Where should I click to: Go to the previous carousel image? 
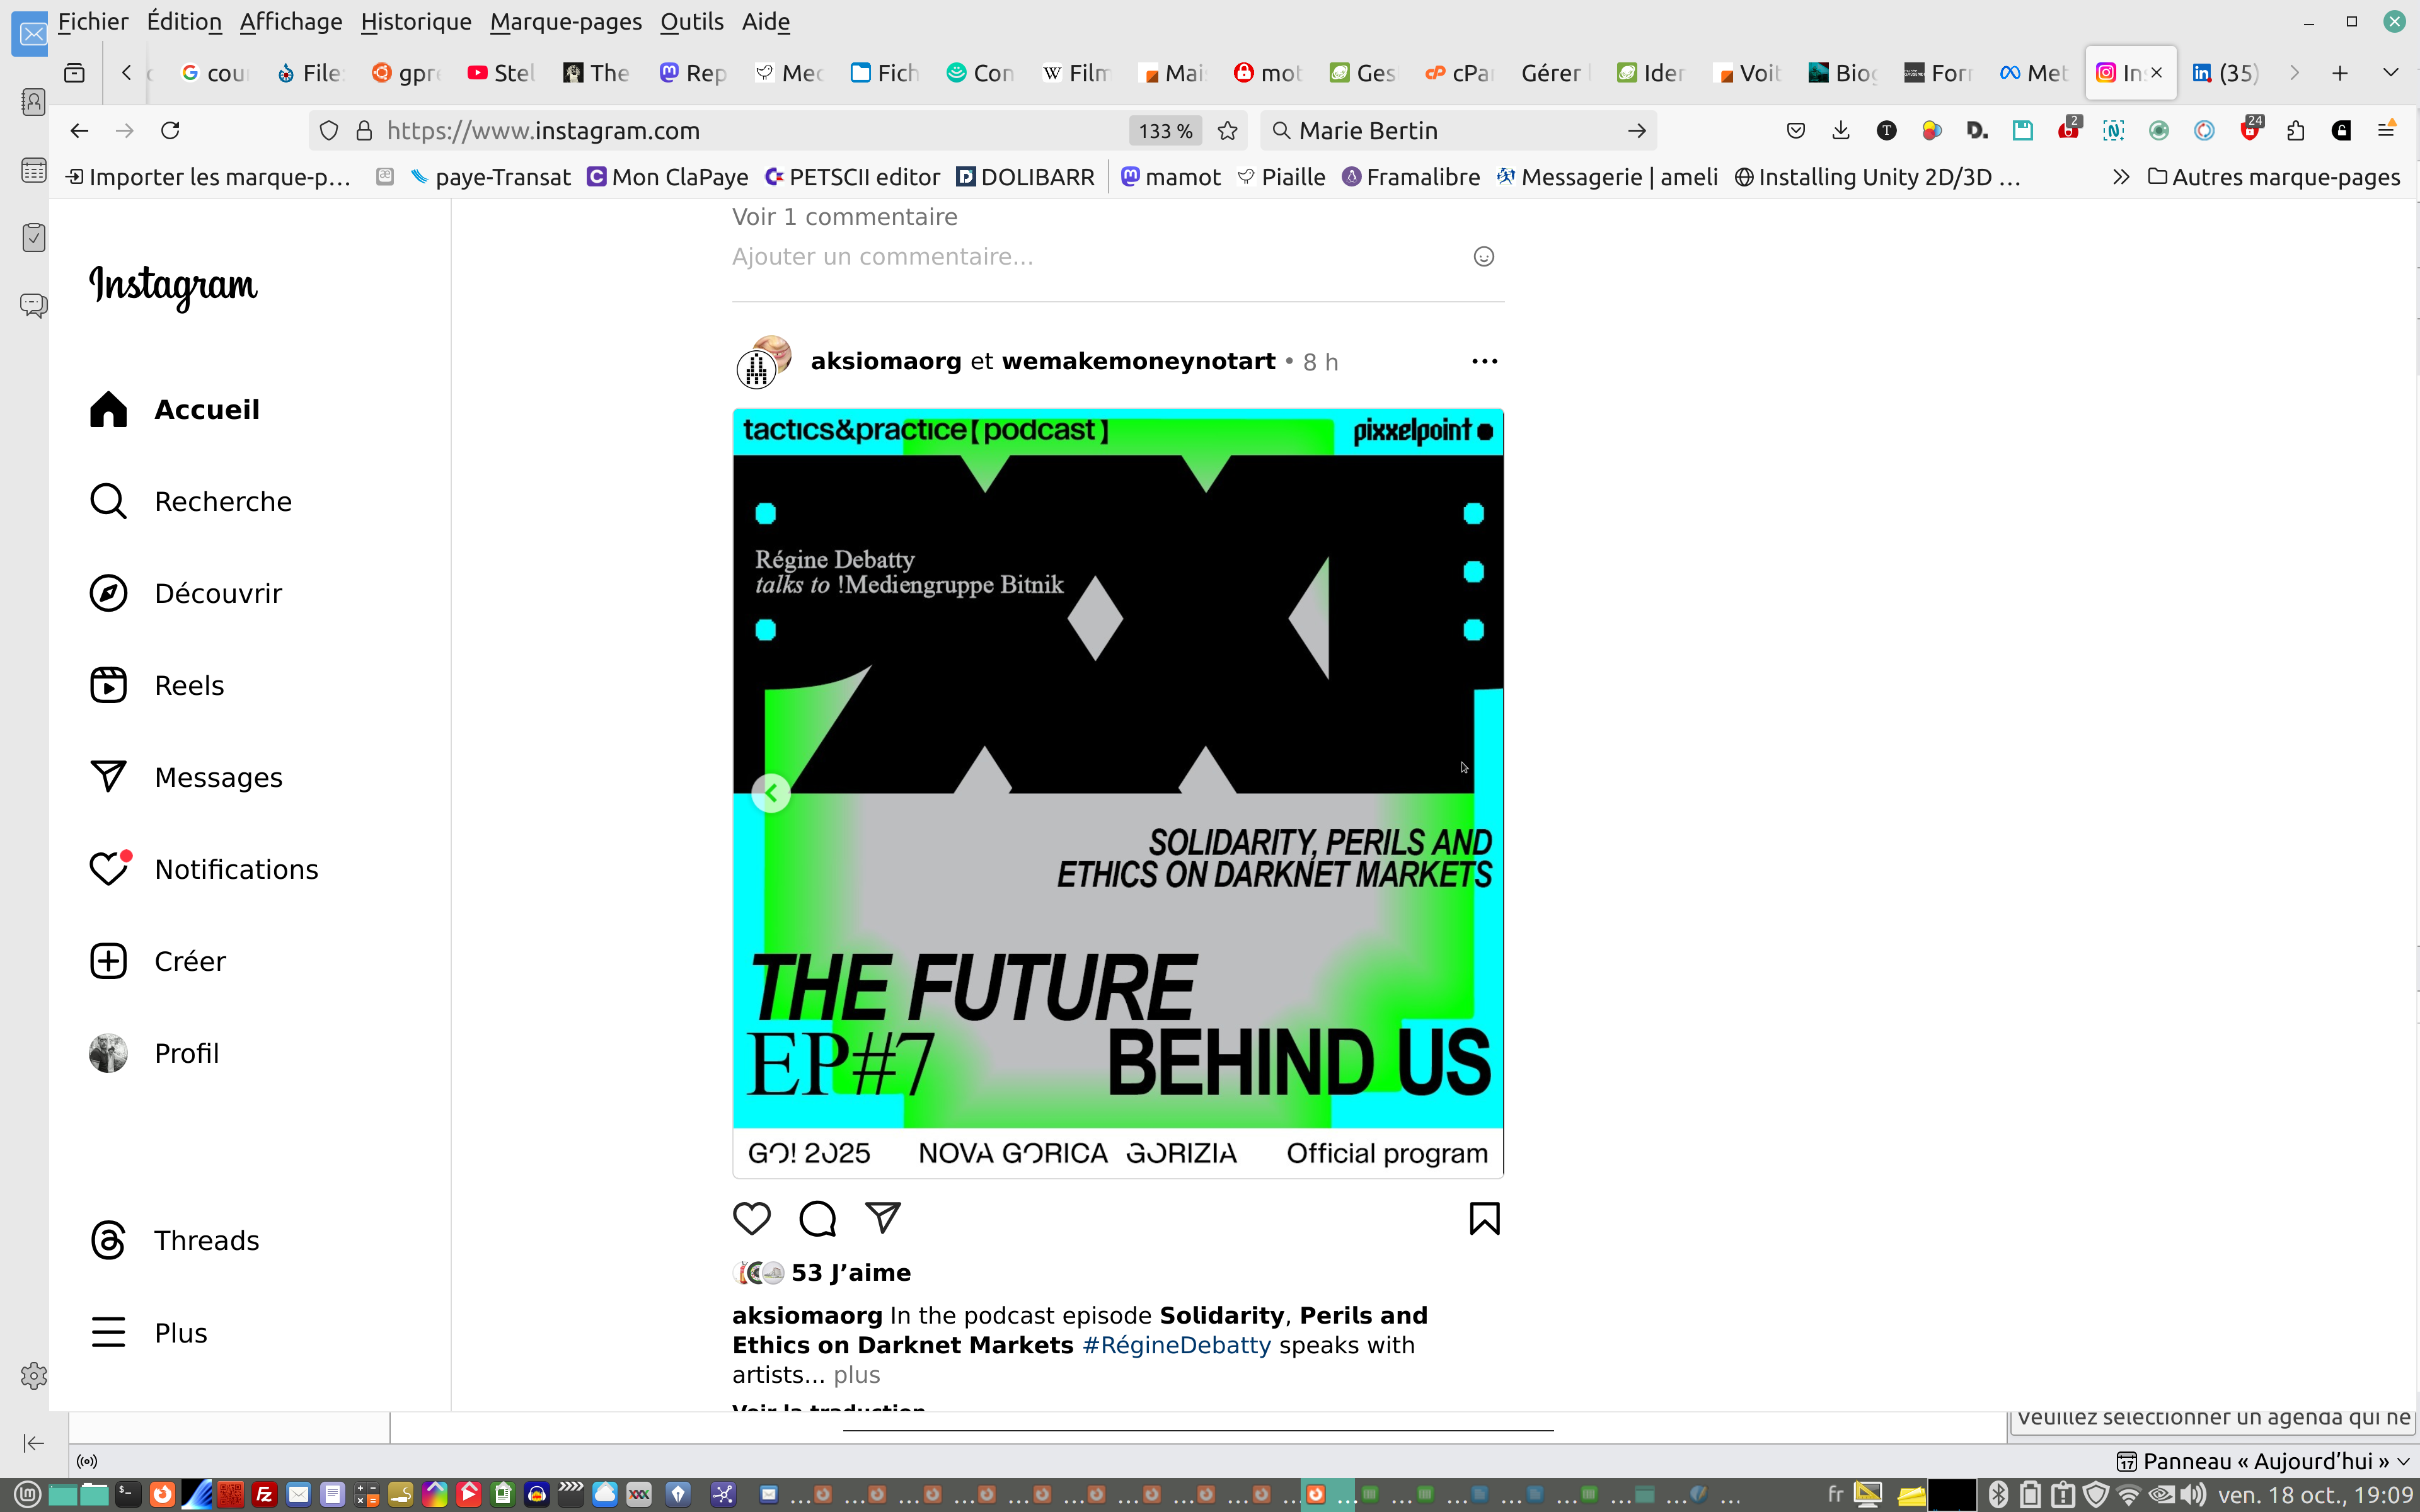click(771, 794)
